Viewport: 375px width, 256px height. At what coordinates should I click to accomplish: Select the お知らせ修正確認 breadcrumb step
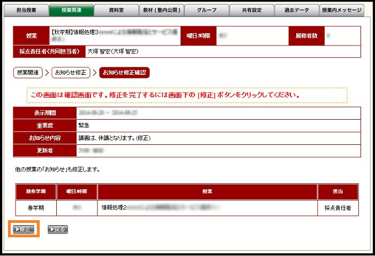point(124,72)
